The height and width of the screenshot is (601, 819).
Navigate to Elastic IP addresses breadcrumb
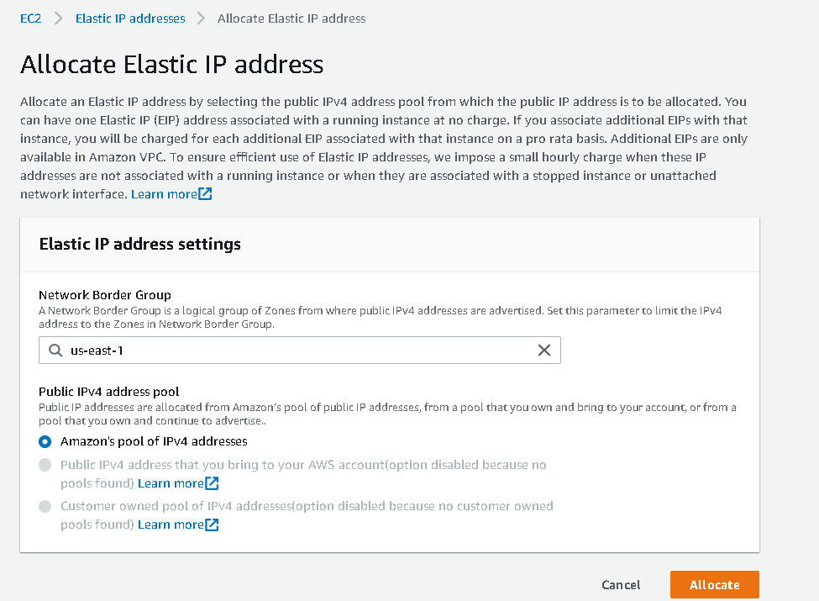click(129, 18)
